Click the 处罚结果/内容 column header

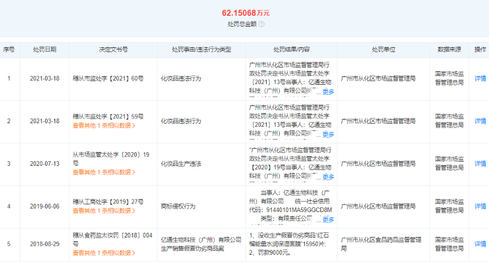[x=291, y=50]
